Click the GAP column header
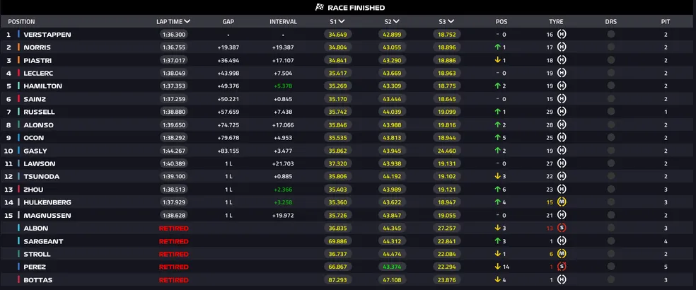696x290 pixels. (228, 21)
